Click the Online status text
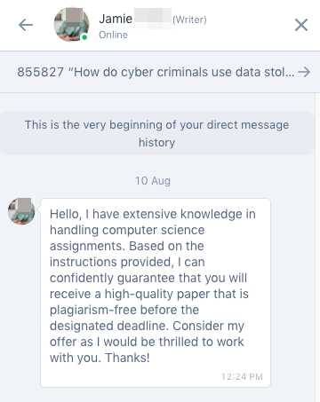This screenshot has height=402, width=320. tap(113, 35)
